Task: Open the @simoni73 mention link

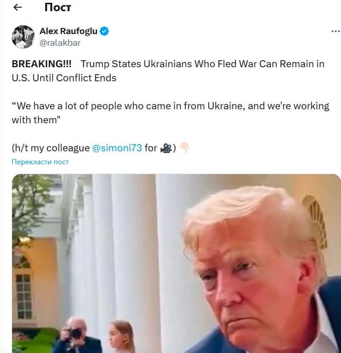Action: coord(117,148)
